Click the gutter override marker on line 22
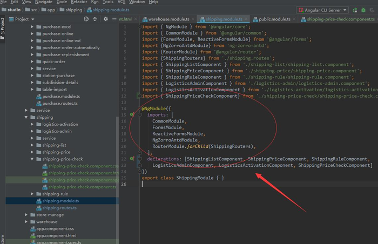This screenshot has height=244, width=378. pos(132,159)
